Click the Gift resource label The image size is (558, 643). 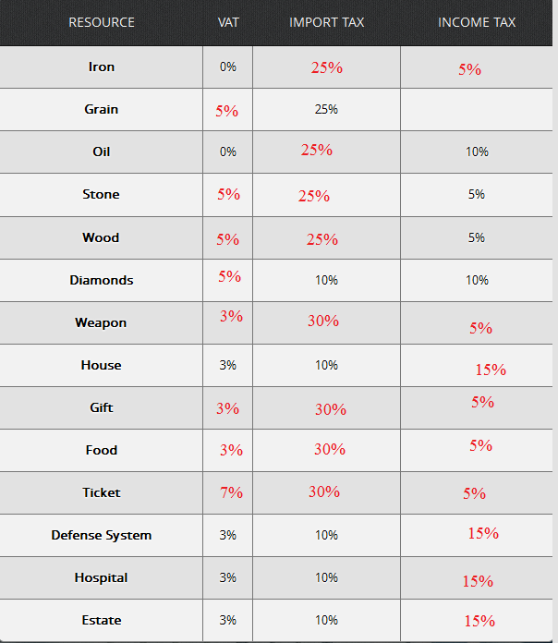pos(102,407)
